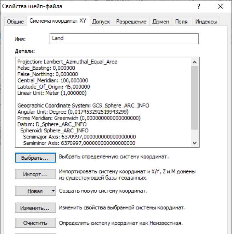Click the help question mark icon
Screen dimensions: 232x234
tap(199, 6)
